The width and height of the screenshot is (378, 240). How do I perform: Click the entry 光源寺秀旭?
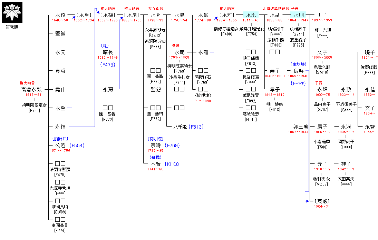pos(60,188)
